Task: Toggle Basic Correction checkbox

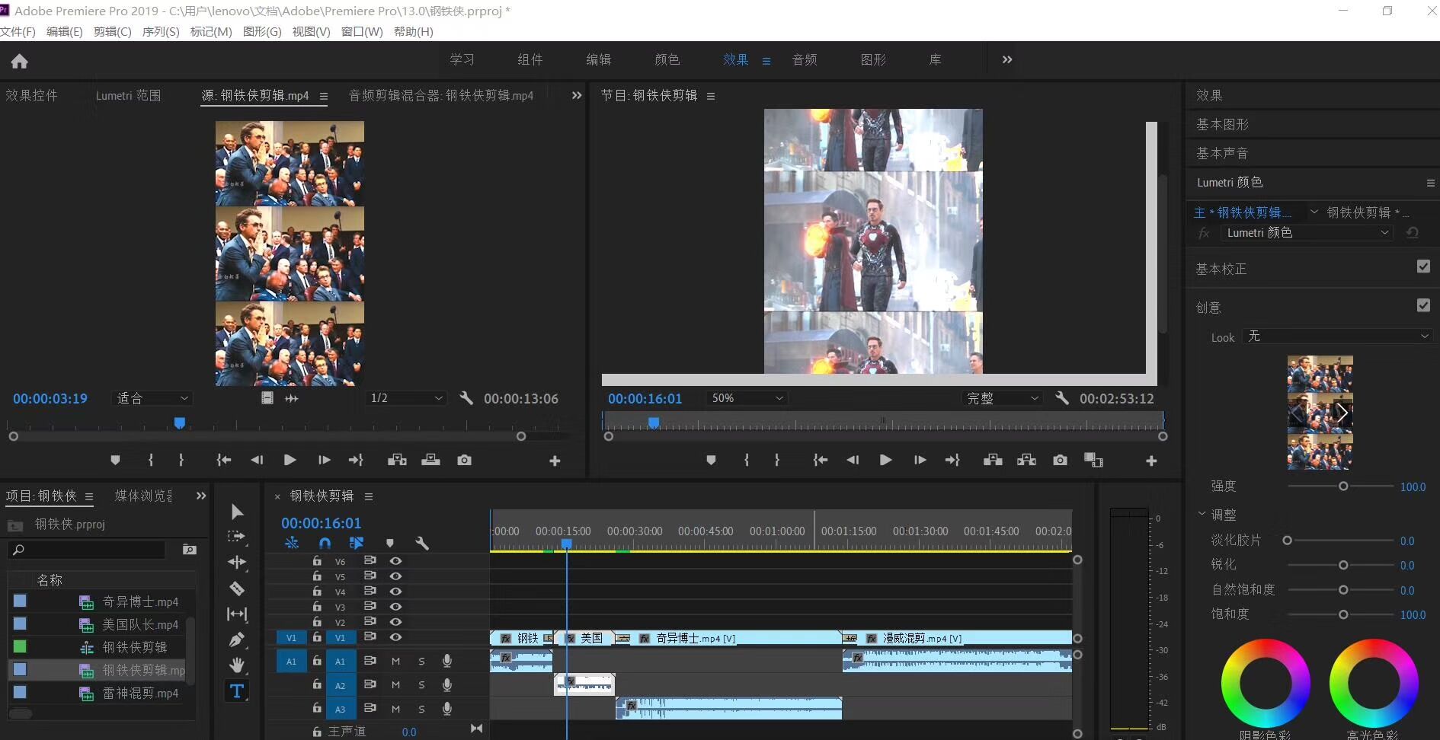Action: tap(1423, 266)
